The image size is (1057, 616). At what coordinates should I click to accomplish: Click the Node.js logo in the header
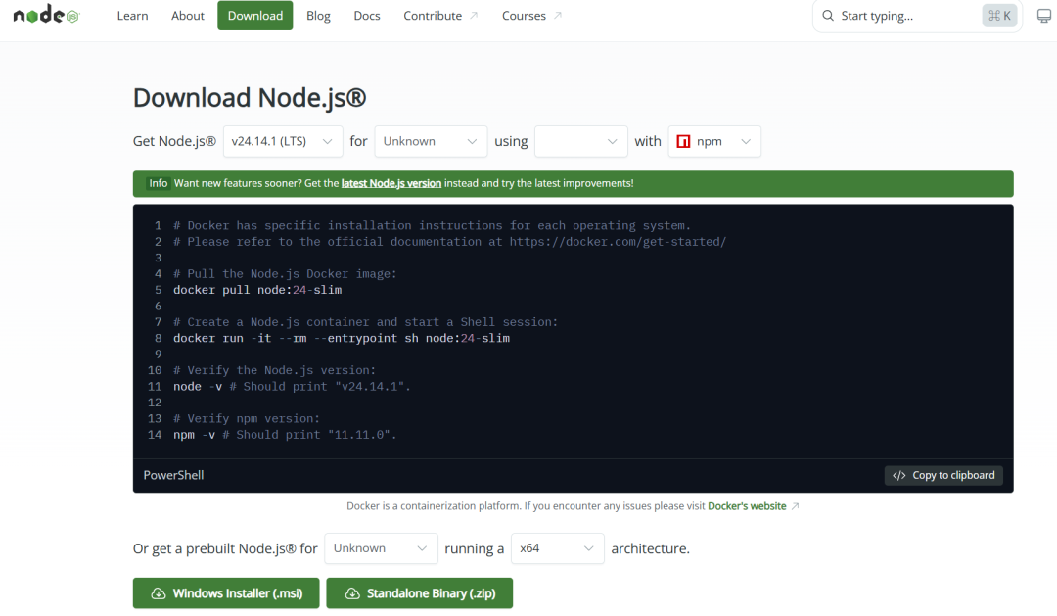click(x=46, y=15)
